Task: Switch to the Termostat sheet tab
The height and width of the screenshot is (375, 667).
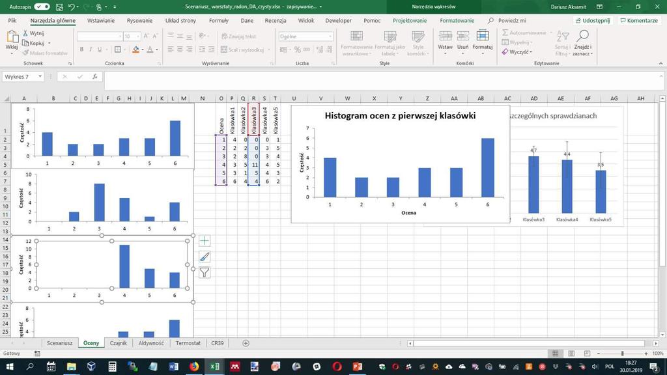Action: click(188, 343)
